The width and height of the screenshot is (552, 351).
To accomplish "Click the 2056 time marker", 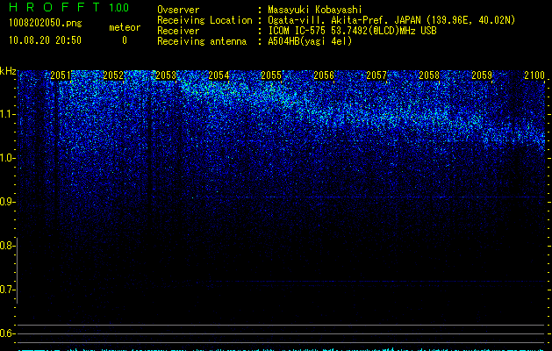I will pyautogui.click(x=324, y=75).
